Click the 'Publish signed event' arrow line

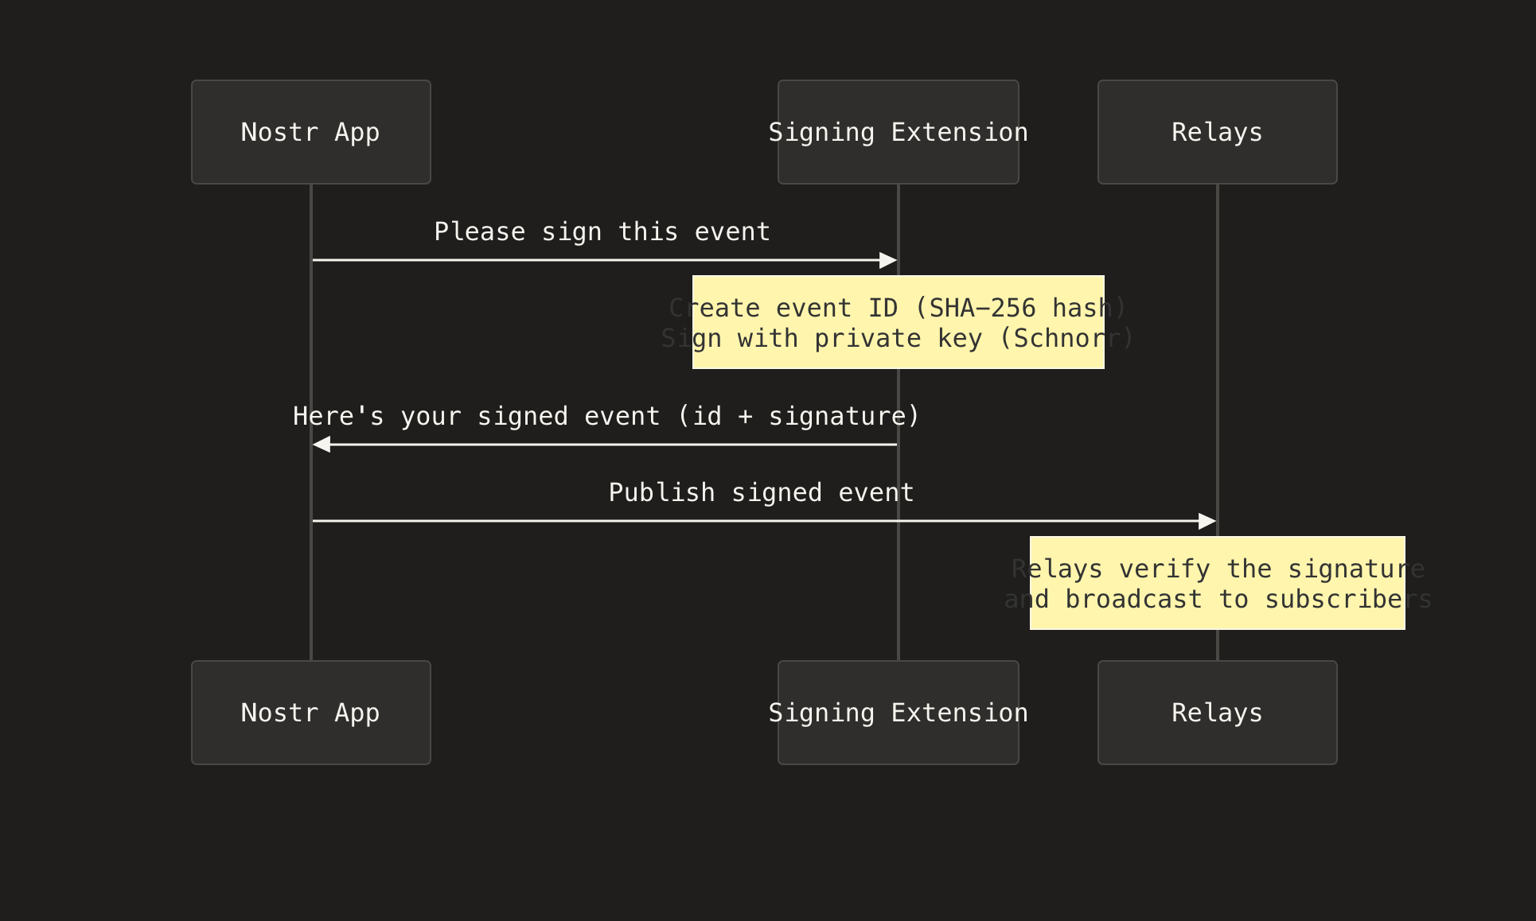pyautogui.click(x=605, y=521)
